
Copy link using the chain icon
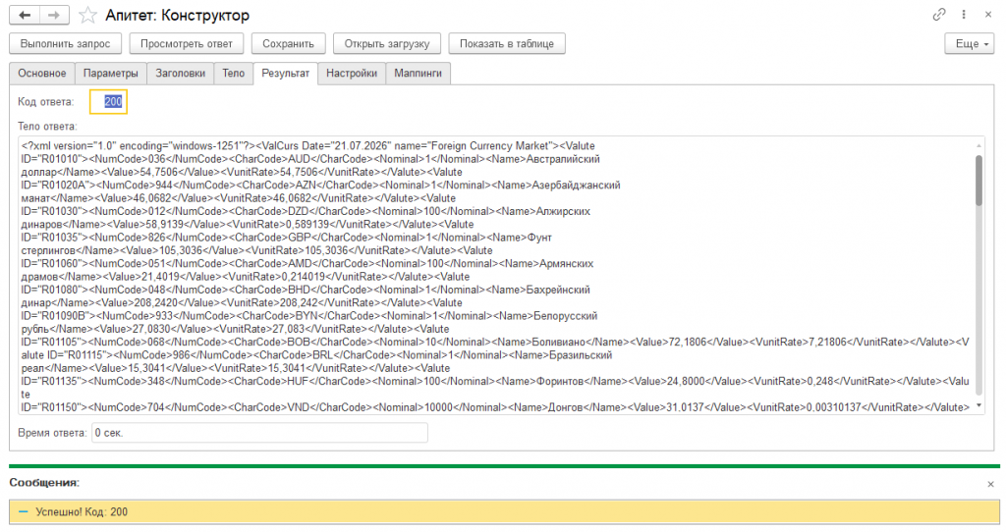click(x=938, y=14)
